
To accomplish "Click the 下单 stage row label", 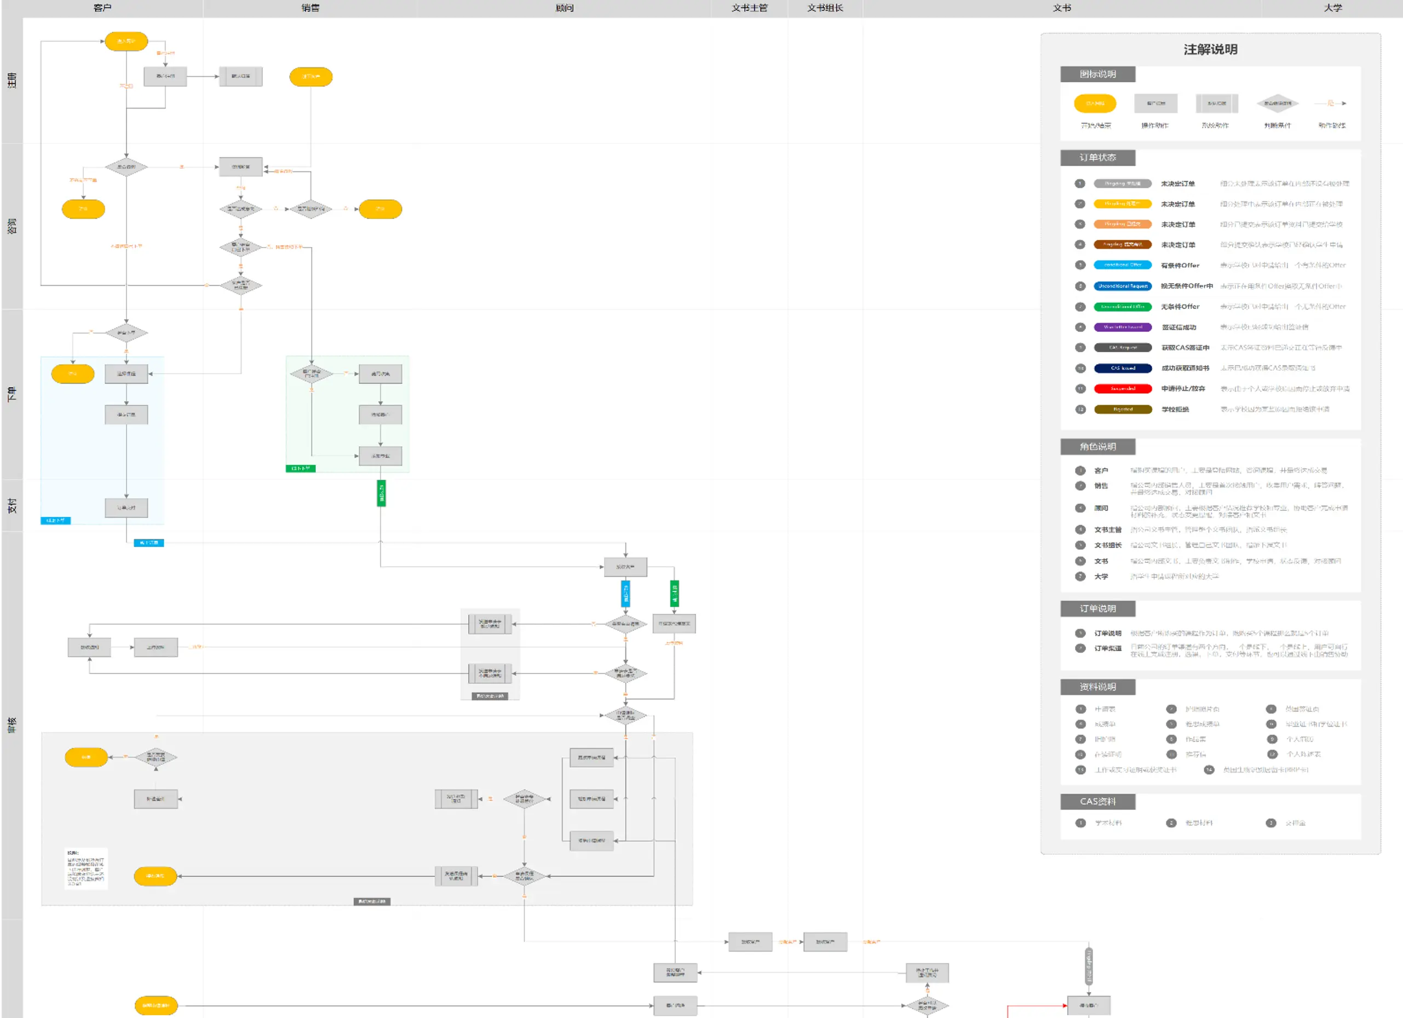I will (x=12, y=395).
